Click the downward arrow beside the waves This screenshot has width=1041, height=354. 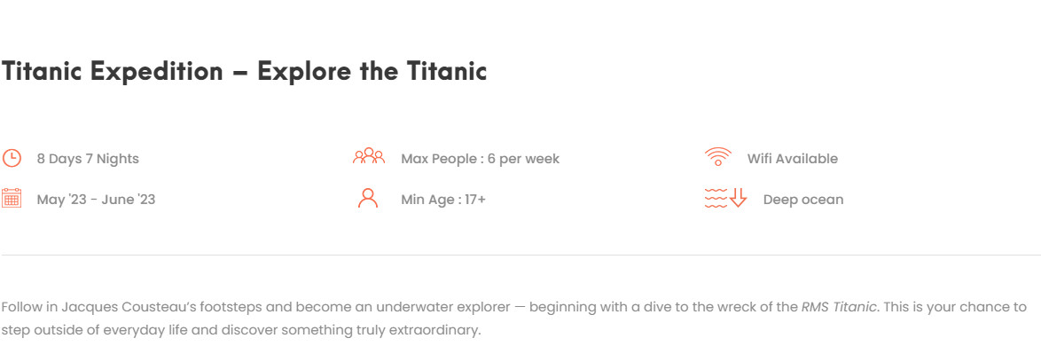(x=739, y=198)
